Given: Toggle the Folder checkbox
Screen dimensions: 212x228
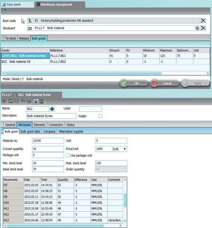Looking at the screenshot, I should (100, 116).
